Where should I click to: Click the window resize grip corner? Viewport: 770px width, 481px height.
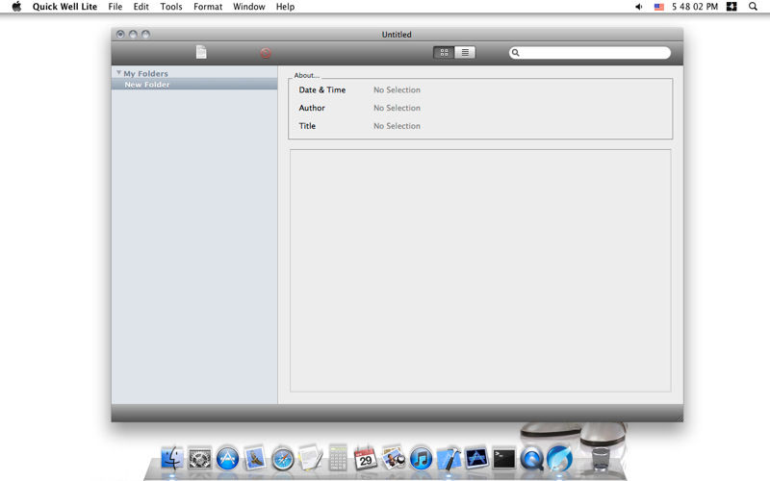point(680,418)
